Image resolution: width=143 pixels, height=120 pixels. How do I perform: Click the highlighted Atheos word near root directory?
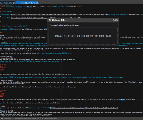[x=123, y=100]
